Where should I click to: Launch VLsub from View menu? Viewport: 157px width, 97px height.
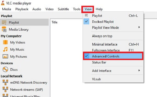(x=113, y=79)
